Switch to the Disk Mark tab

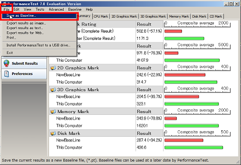point(199,16)
